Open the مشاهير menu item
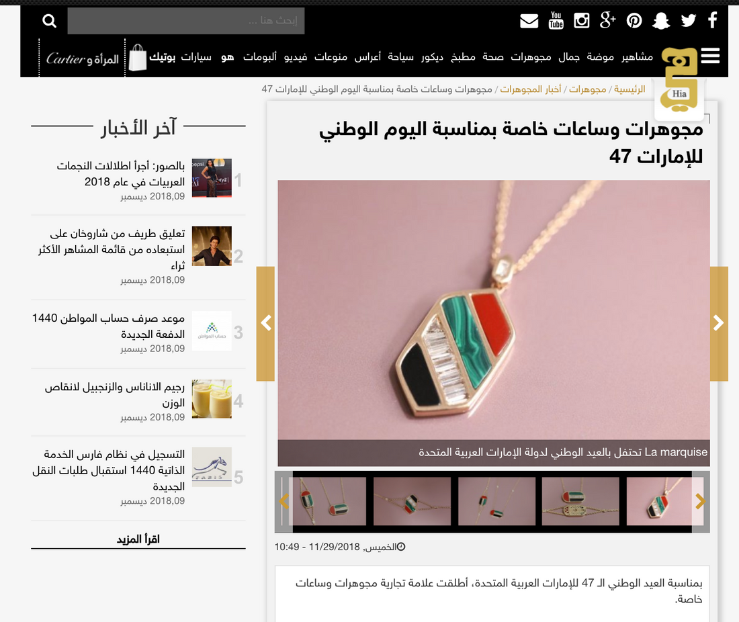The width and height of the screenshot is (739, 622). pos(636,57)
